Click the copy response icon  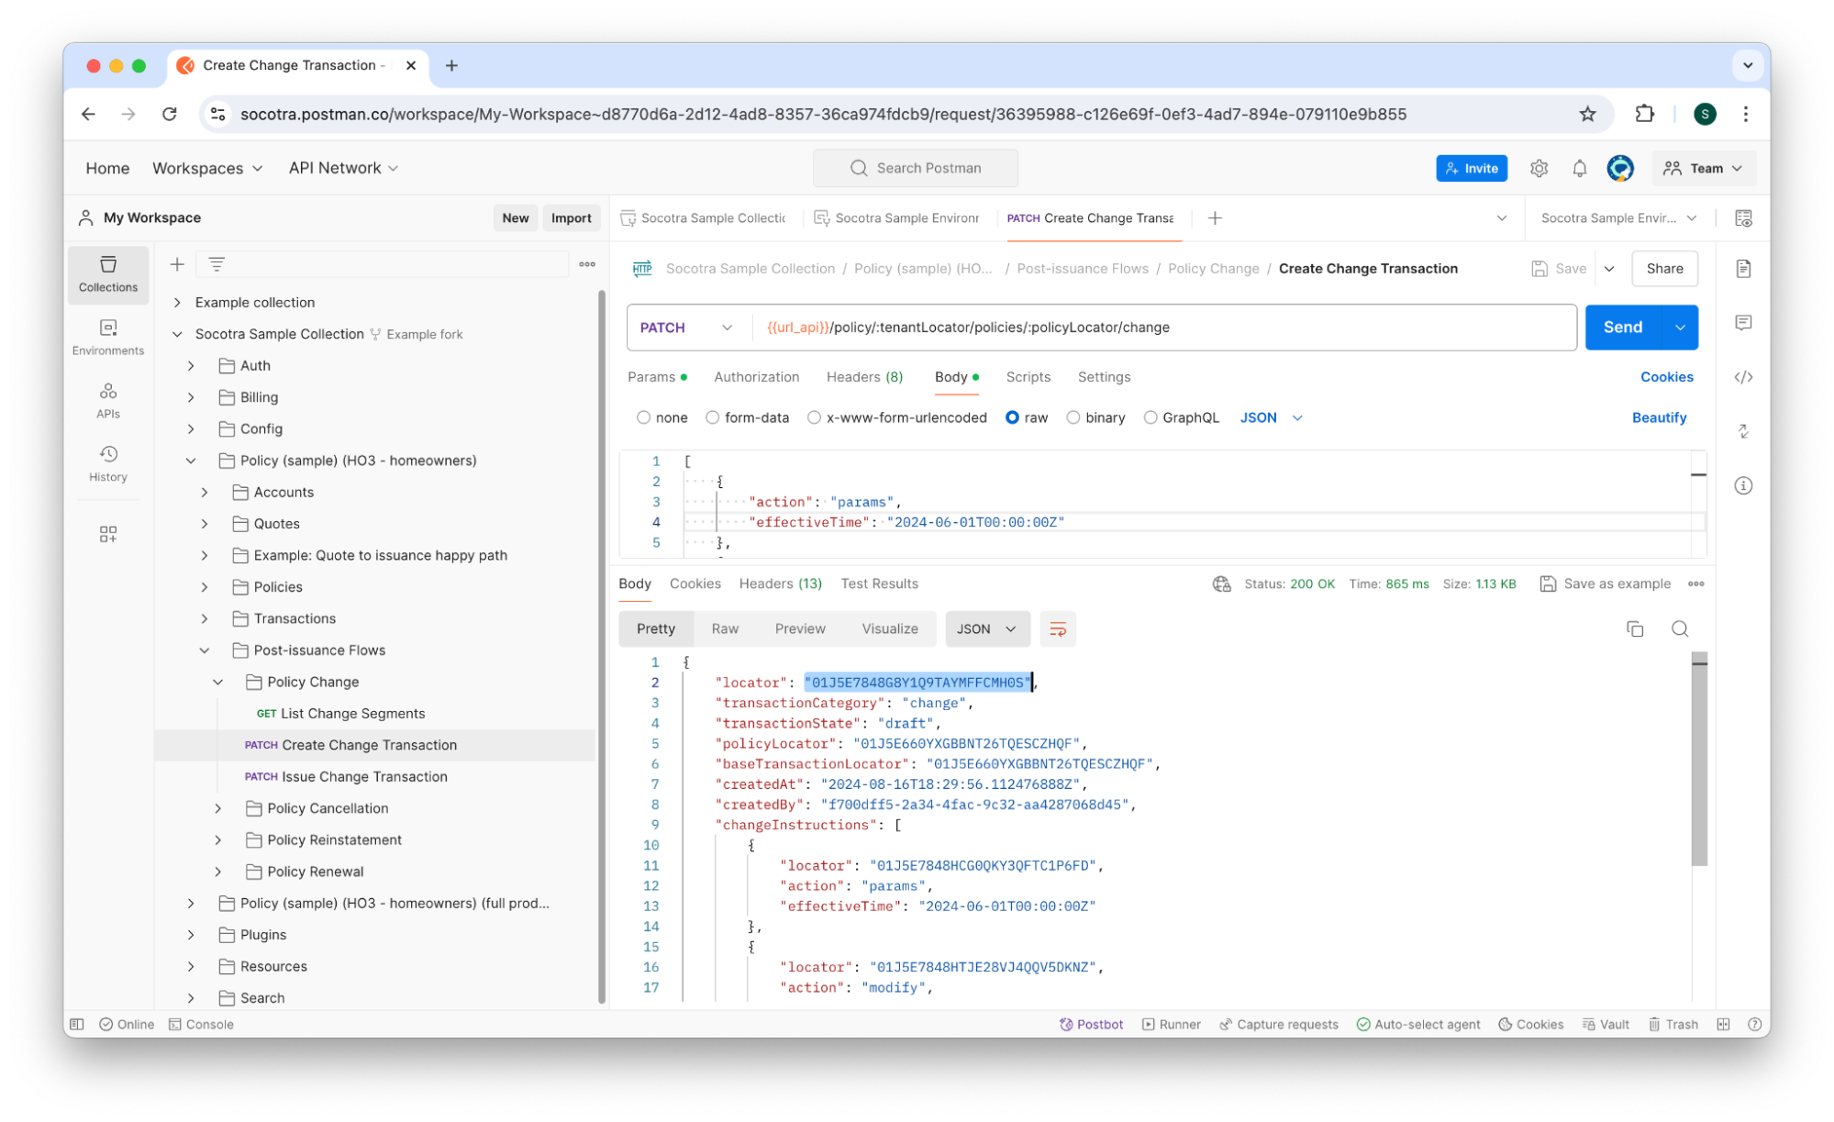pyautogui.click(x=1634, y=628)
